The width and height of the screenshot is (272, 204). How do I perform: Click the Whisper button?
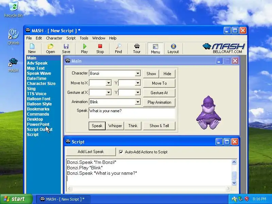115,126
